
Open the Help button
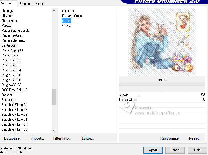click(197, 150)
